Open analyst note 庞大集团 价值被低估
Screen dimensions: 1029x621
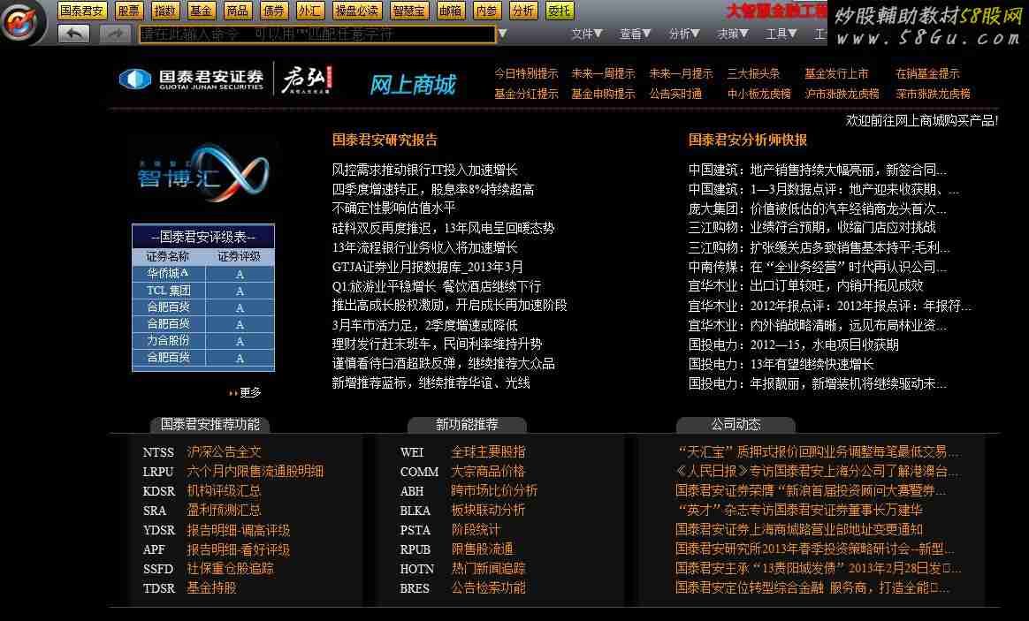click(x=817, y=208)
